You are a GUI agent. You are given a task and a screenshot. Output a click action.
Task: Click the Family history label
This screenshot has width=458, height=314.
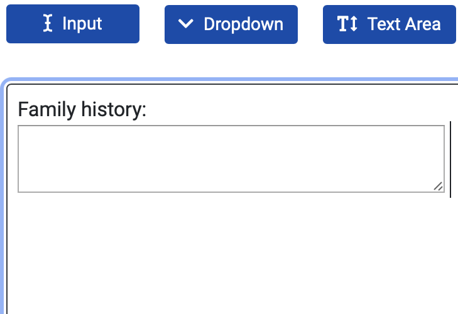(x=82, y=109)
